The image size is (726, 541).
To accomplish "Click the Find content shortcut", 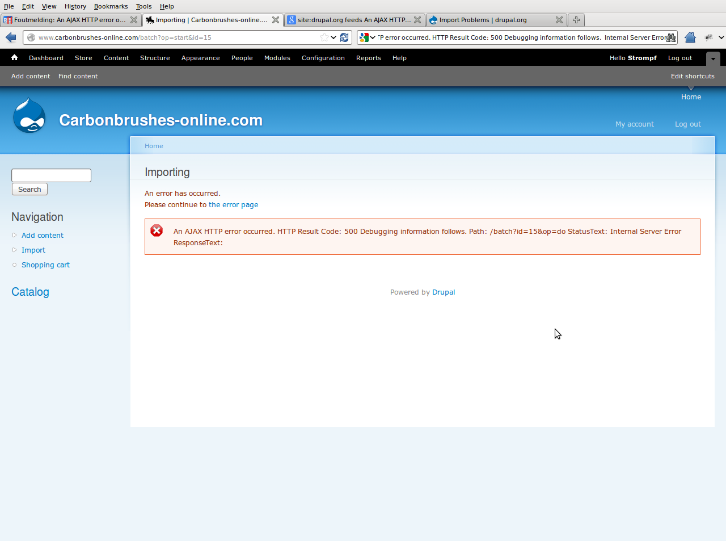I will pyautogui.click(x=78, y=76).
